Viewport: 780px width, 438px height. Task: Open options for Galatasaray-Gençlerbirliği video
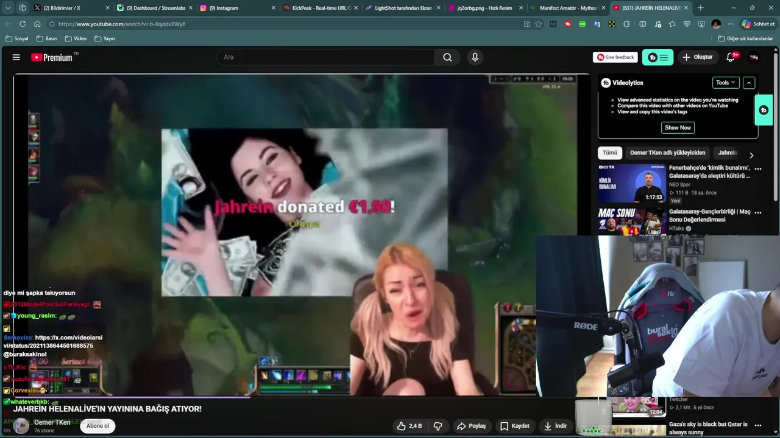pos(758,212)
